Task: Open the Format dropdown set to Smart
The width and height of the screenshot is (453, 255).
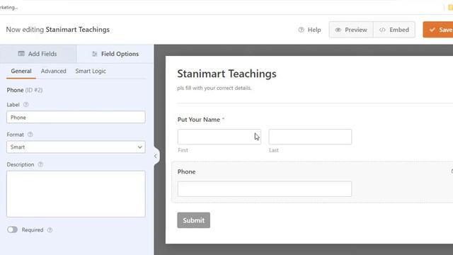Action: pos(76,147)
